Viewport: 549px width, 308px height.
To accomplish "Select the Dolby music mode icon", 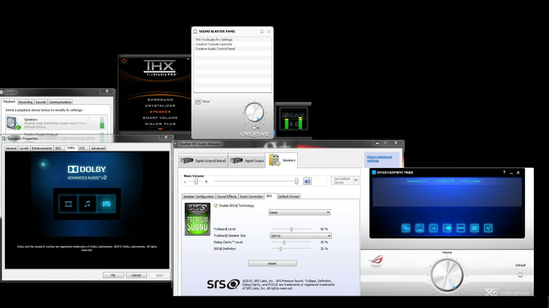I will point(87,204).
